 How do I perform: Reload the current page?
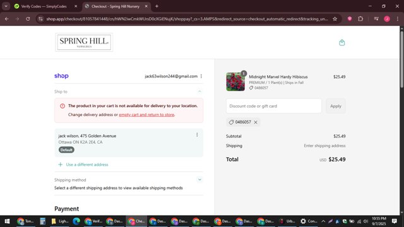point(28,19)
